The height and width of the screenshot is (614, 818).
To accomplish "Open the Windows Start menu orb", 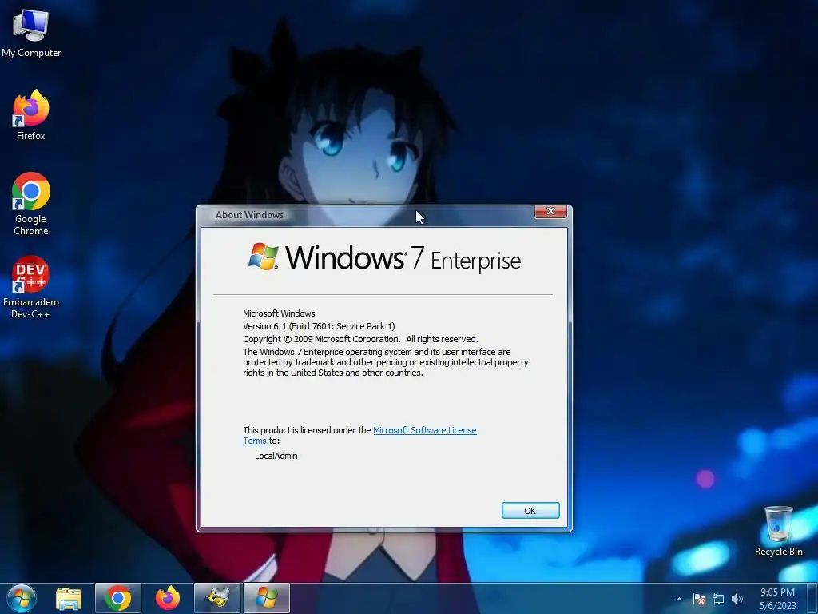I will coord(22,598).
